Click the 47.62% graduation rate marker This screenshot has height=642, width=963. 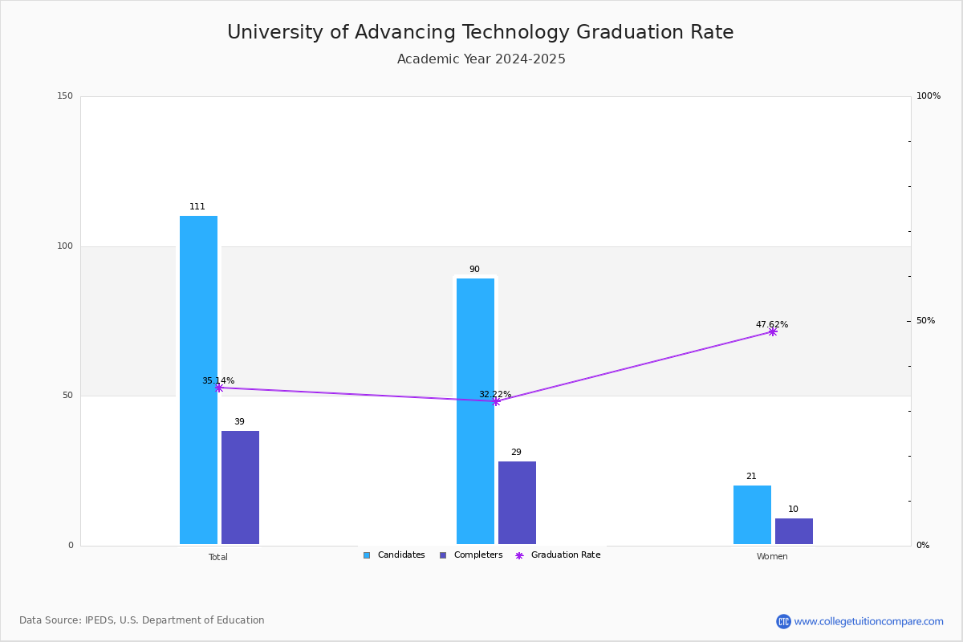point(772,331)
